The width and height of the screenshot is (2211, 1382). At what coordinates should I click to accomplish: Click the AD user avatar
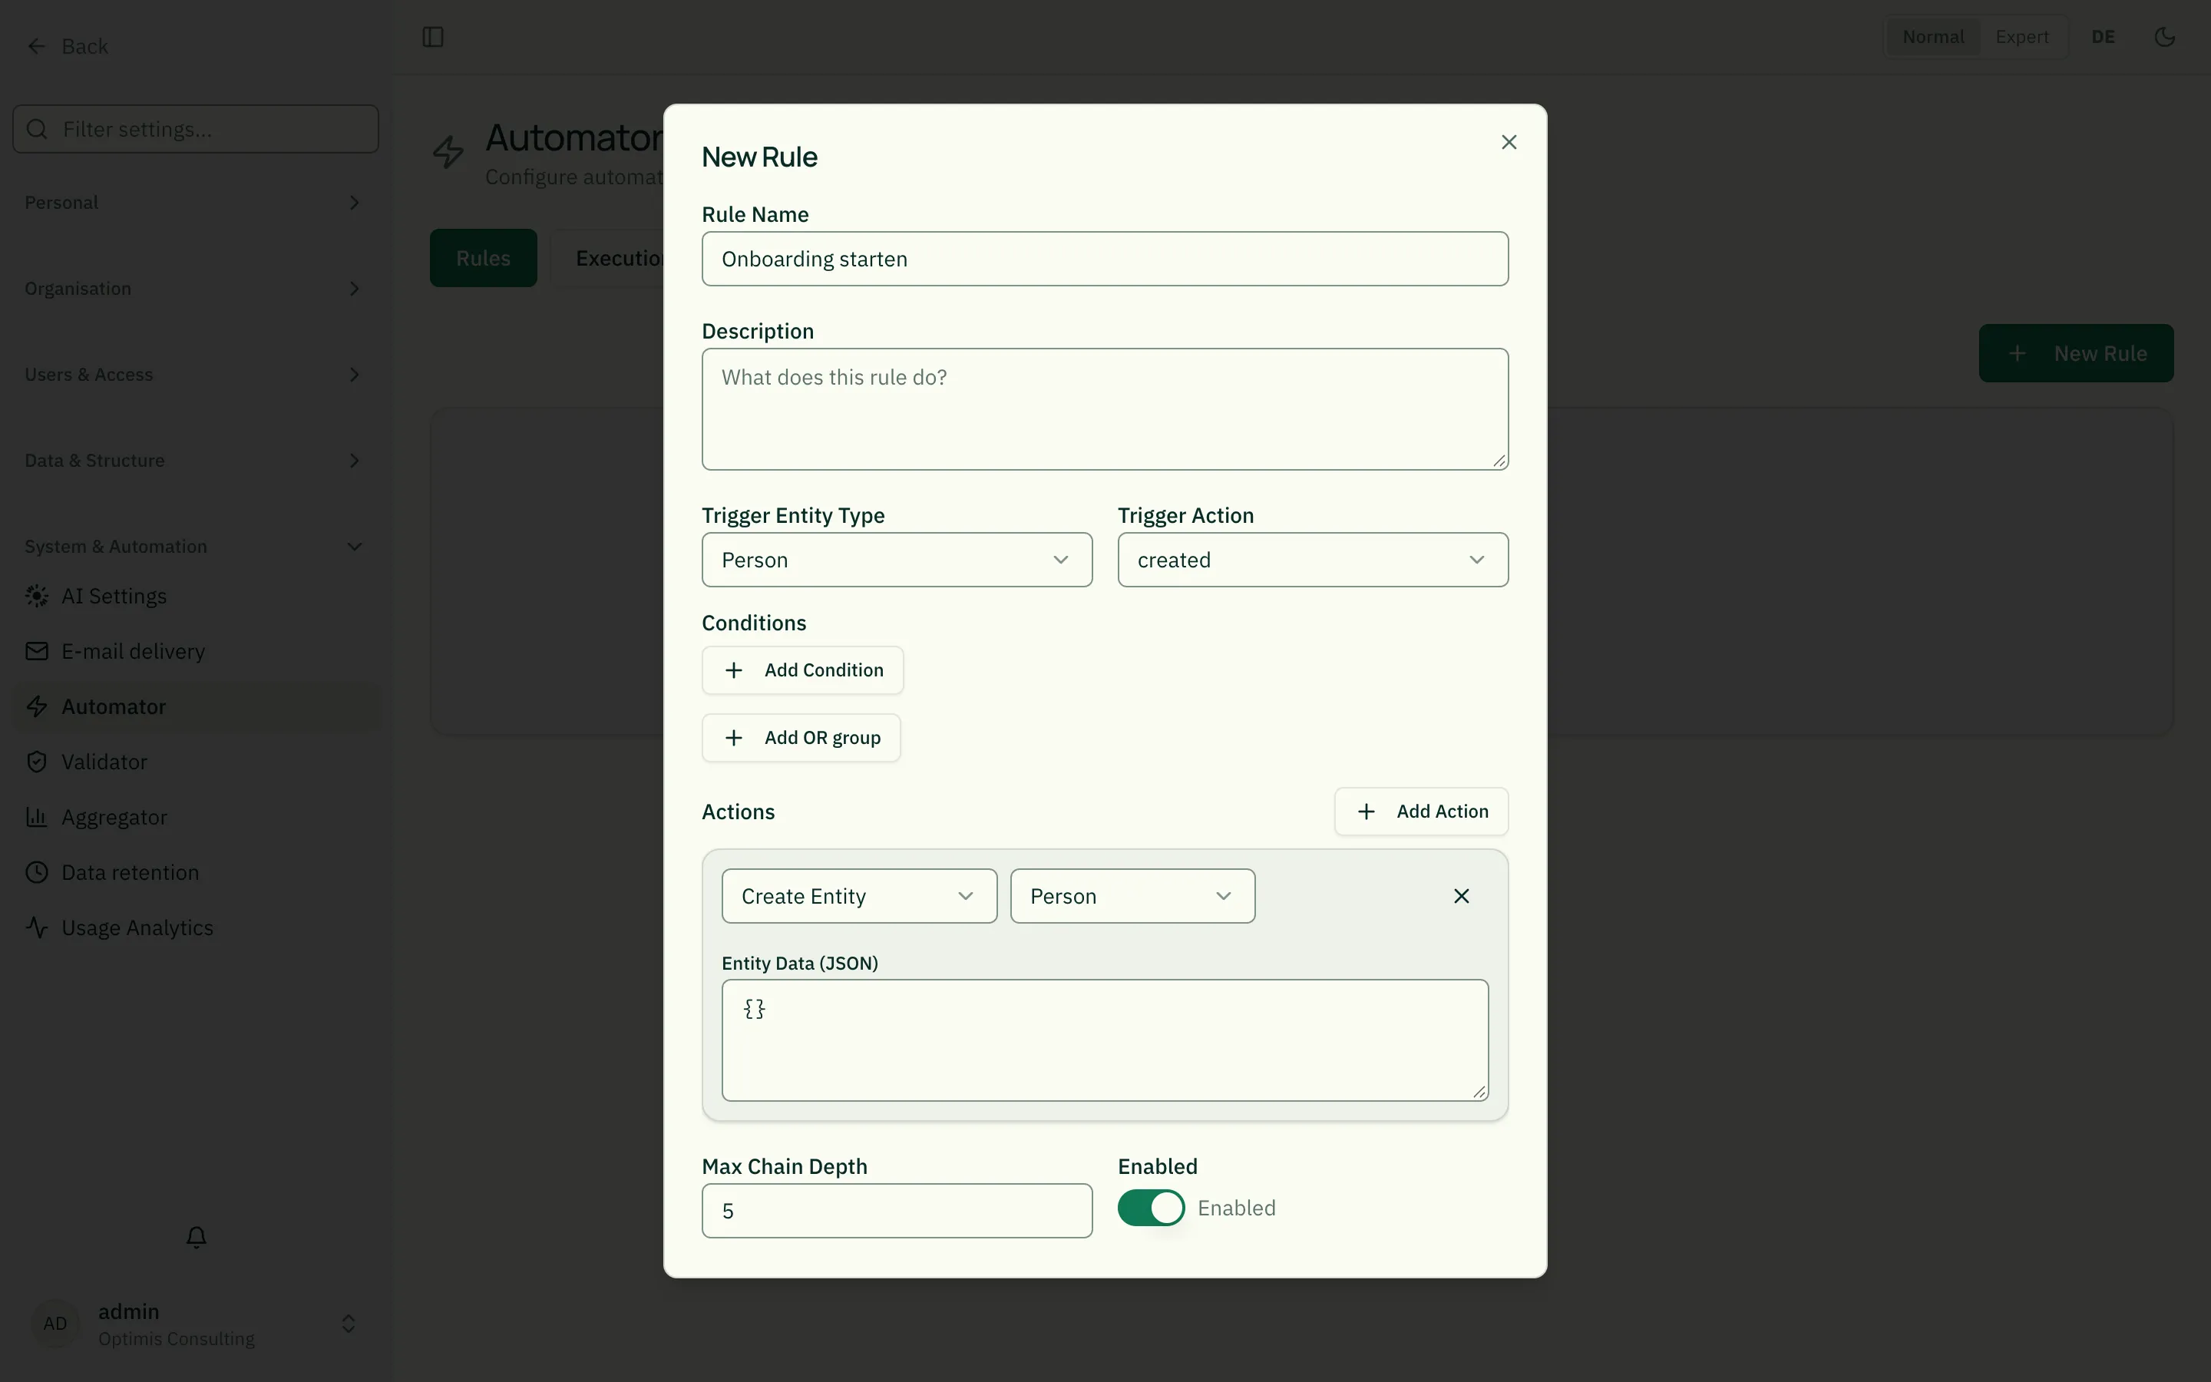click(x=55, y=1324)
